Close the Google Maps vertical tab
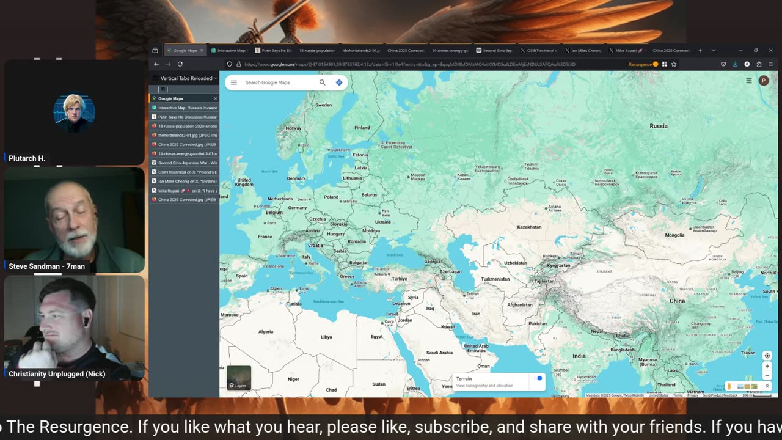The image size is (782, 440). tap(215, 98)
